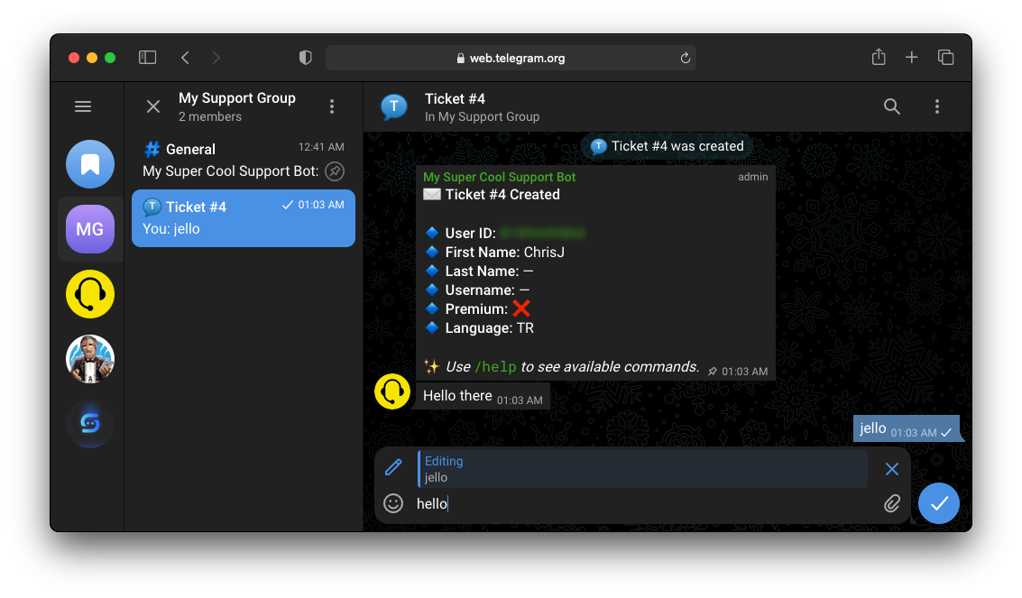The height and width of the screenshot is (598, 1022).
Task: Select the 'Hello there' message
Action: click(x=483, y=396)
